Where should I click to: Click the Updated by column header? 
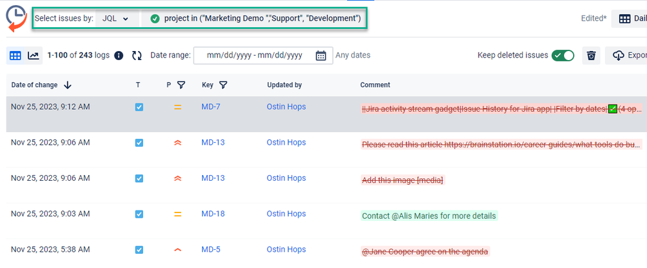click(x=284, y=85)
